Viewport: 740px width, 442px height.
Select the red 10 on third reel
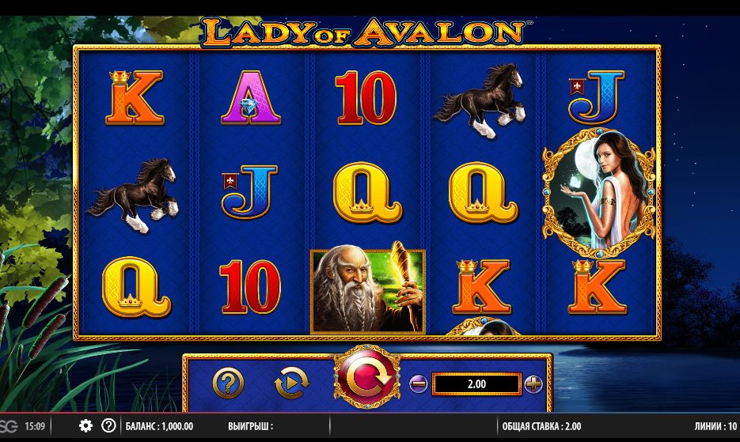tap(366, 97)
